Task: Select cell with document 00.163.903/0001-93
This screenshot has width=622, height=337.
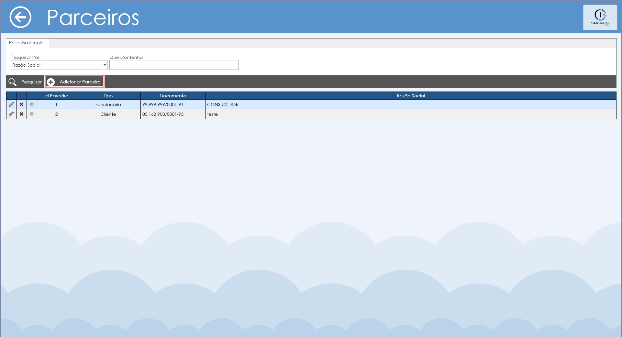Action: pyautogui.click(x=173, y=114)
